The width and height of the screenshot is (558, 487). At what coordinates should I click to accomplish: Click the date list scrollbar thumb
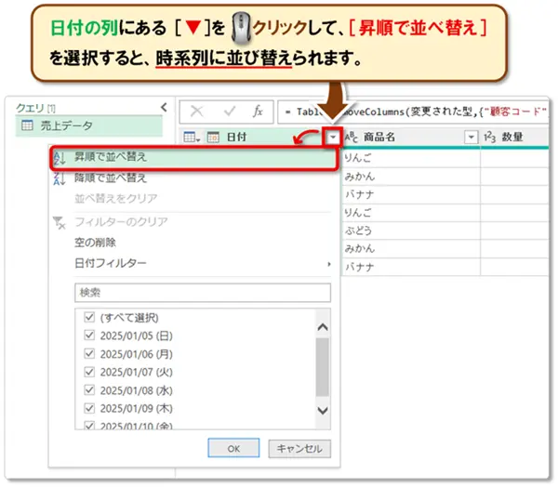coord(323,367)
